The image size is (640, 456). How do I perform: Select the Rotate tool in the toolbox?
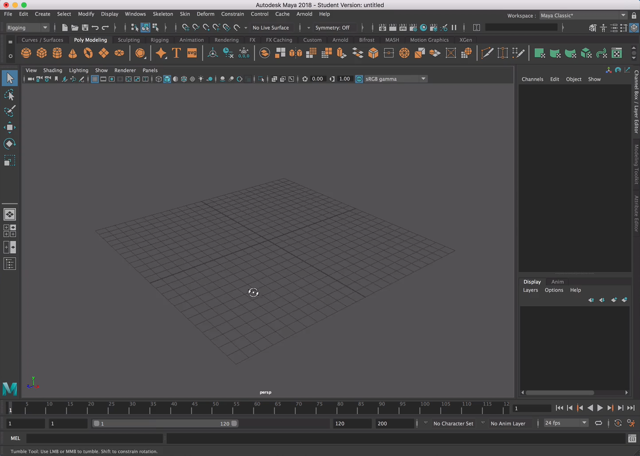click(x=9, y=144)
